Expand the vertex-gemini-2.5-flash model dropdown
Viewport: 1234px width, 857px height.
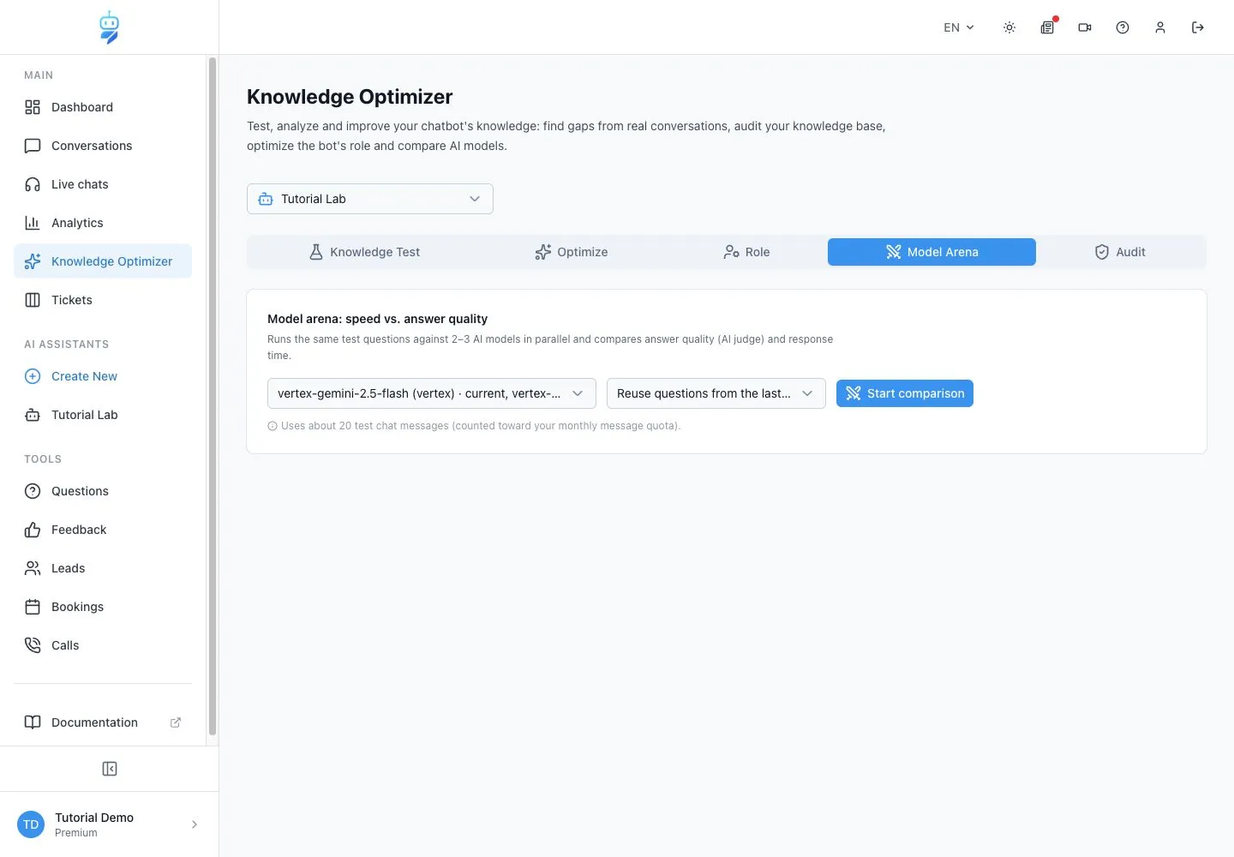click(432, 393)
